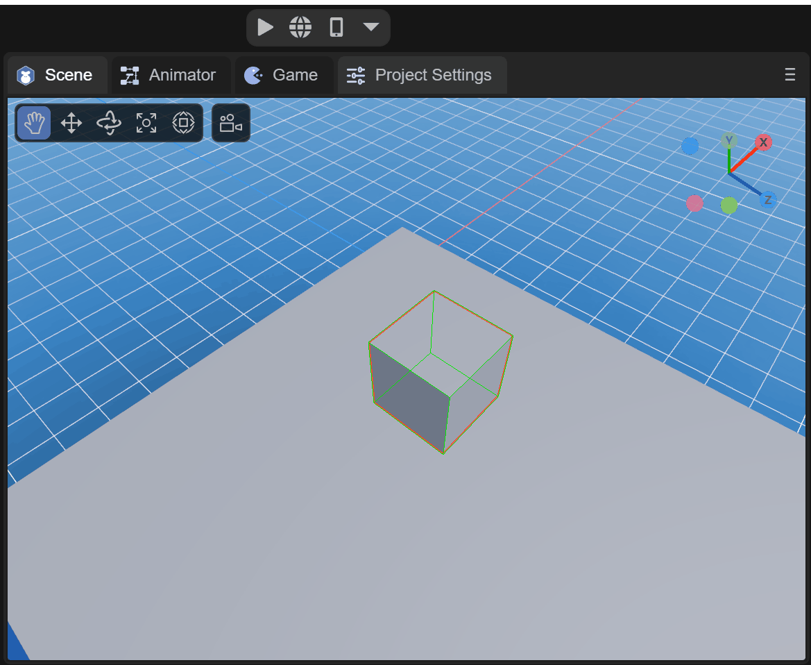
Task: Click the Y axis gizmo handle
Action: 728,142
